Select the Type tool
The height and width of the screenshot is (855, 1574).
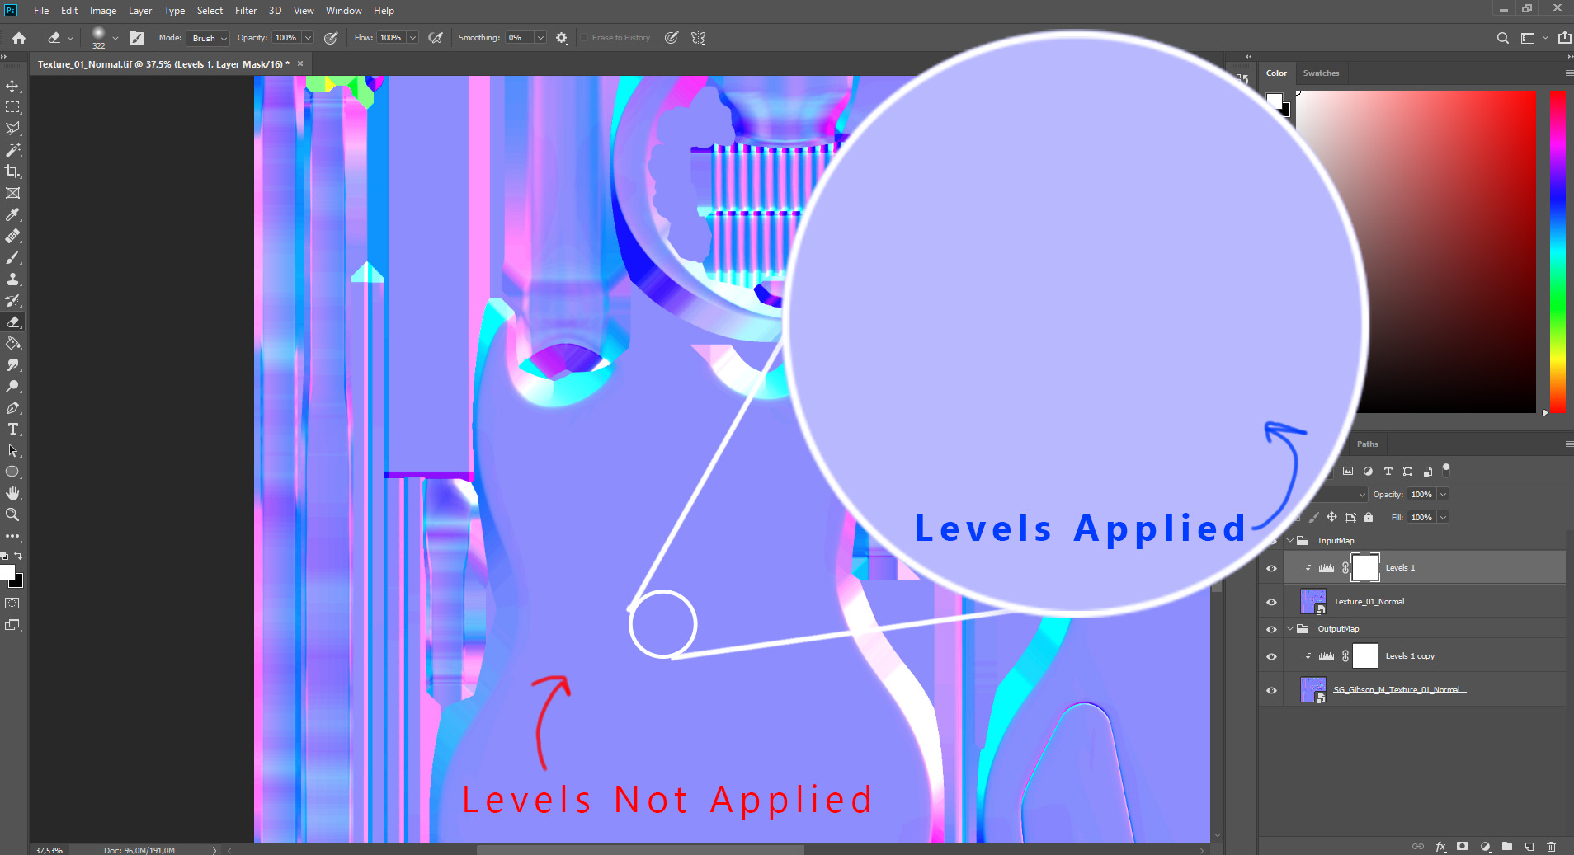[12, 429]
